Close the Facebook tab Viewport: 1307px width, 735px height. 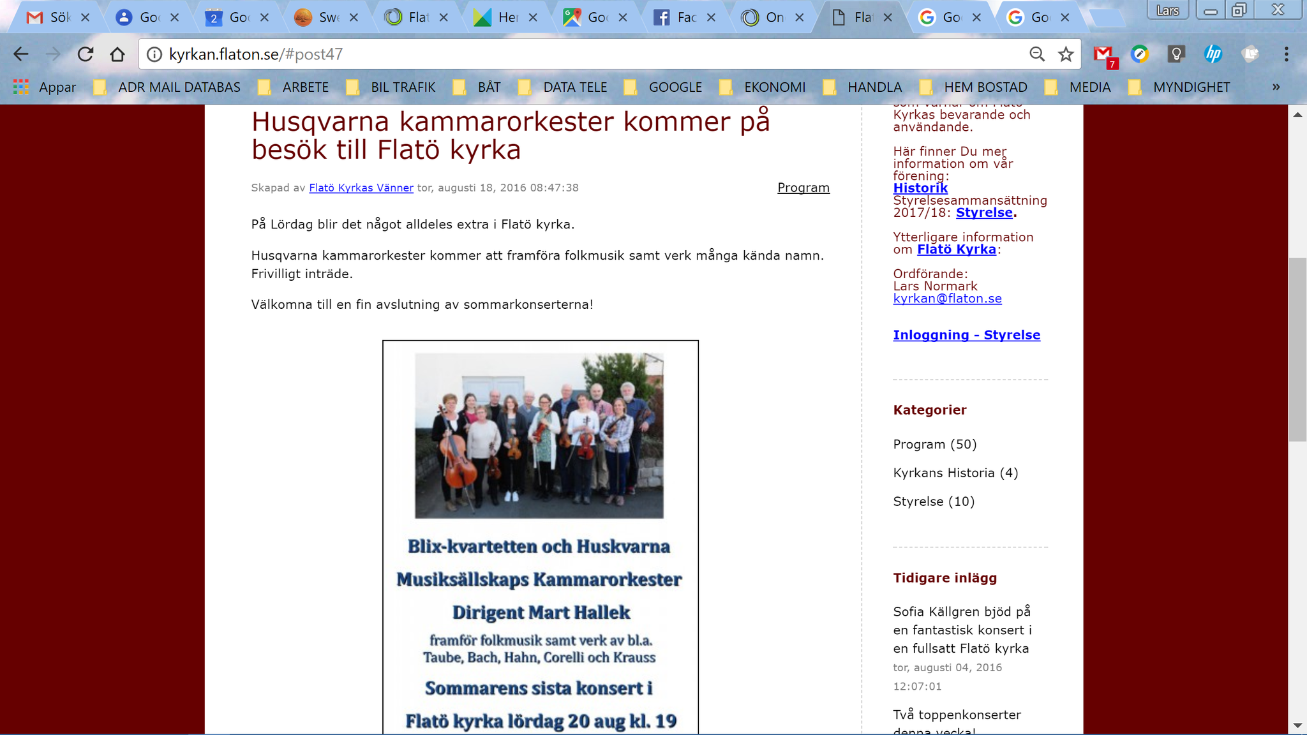711,18
